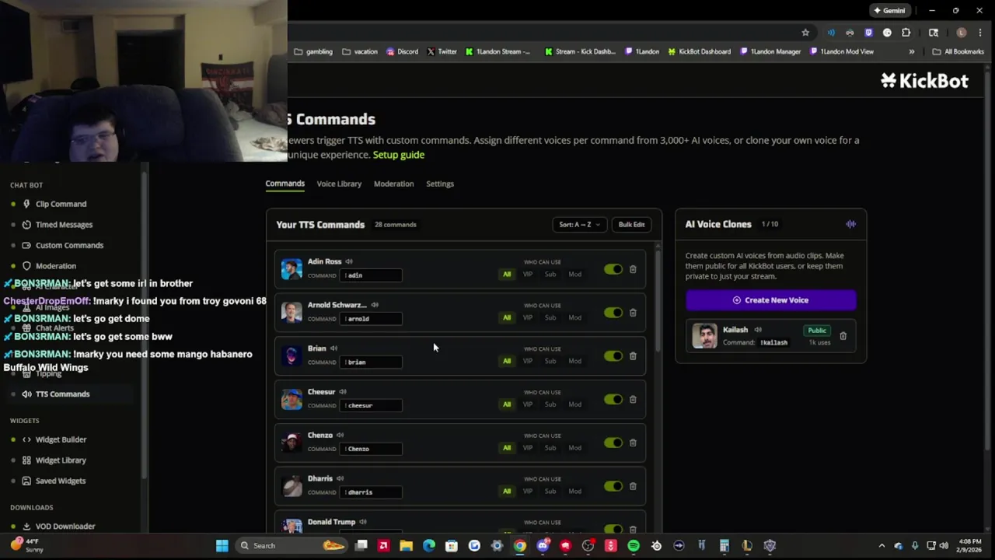
Task: Open the KickBot Dashboard bookmark
Action: pyautogui.click(x=700, y=52)
